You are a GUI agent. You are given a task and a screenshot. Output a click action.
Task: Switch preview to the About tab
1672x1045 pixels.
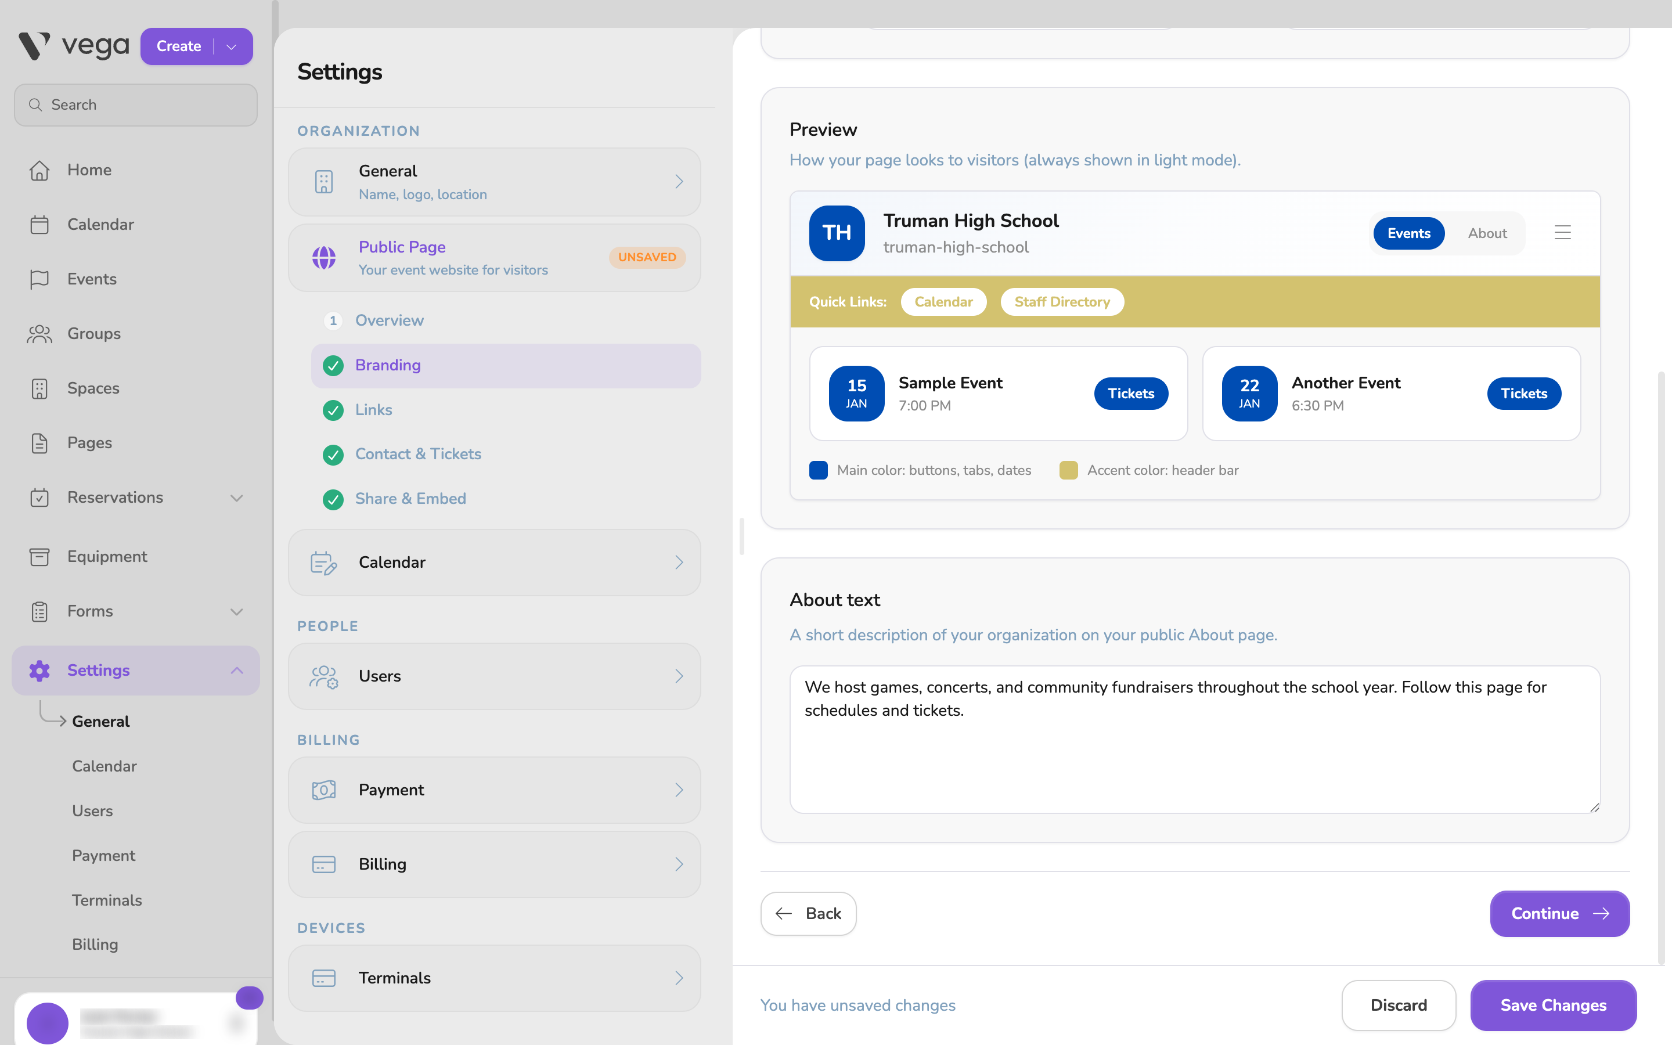[1487, 233]
